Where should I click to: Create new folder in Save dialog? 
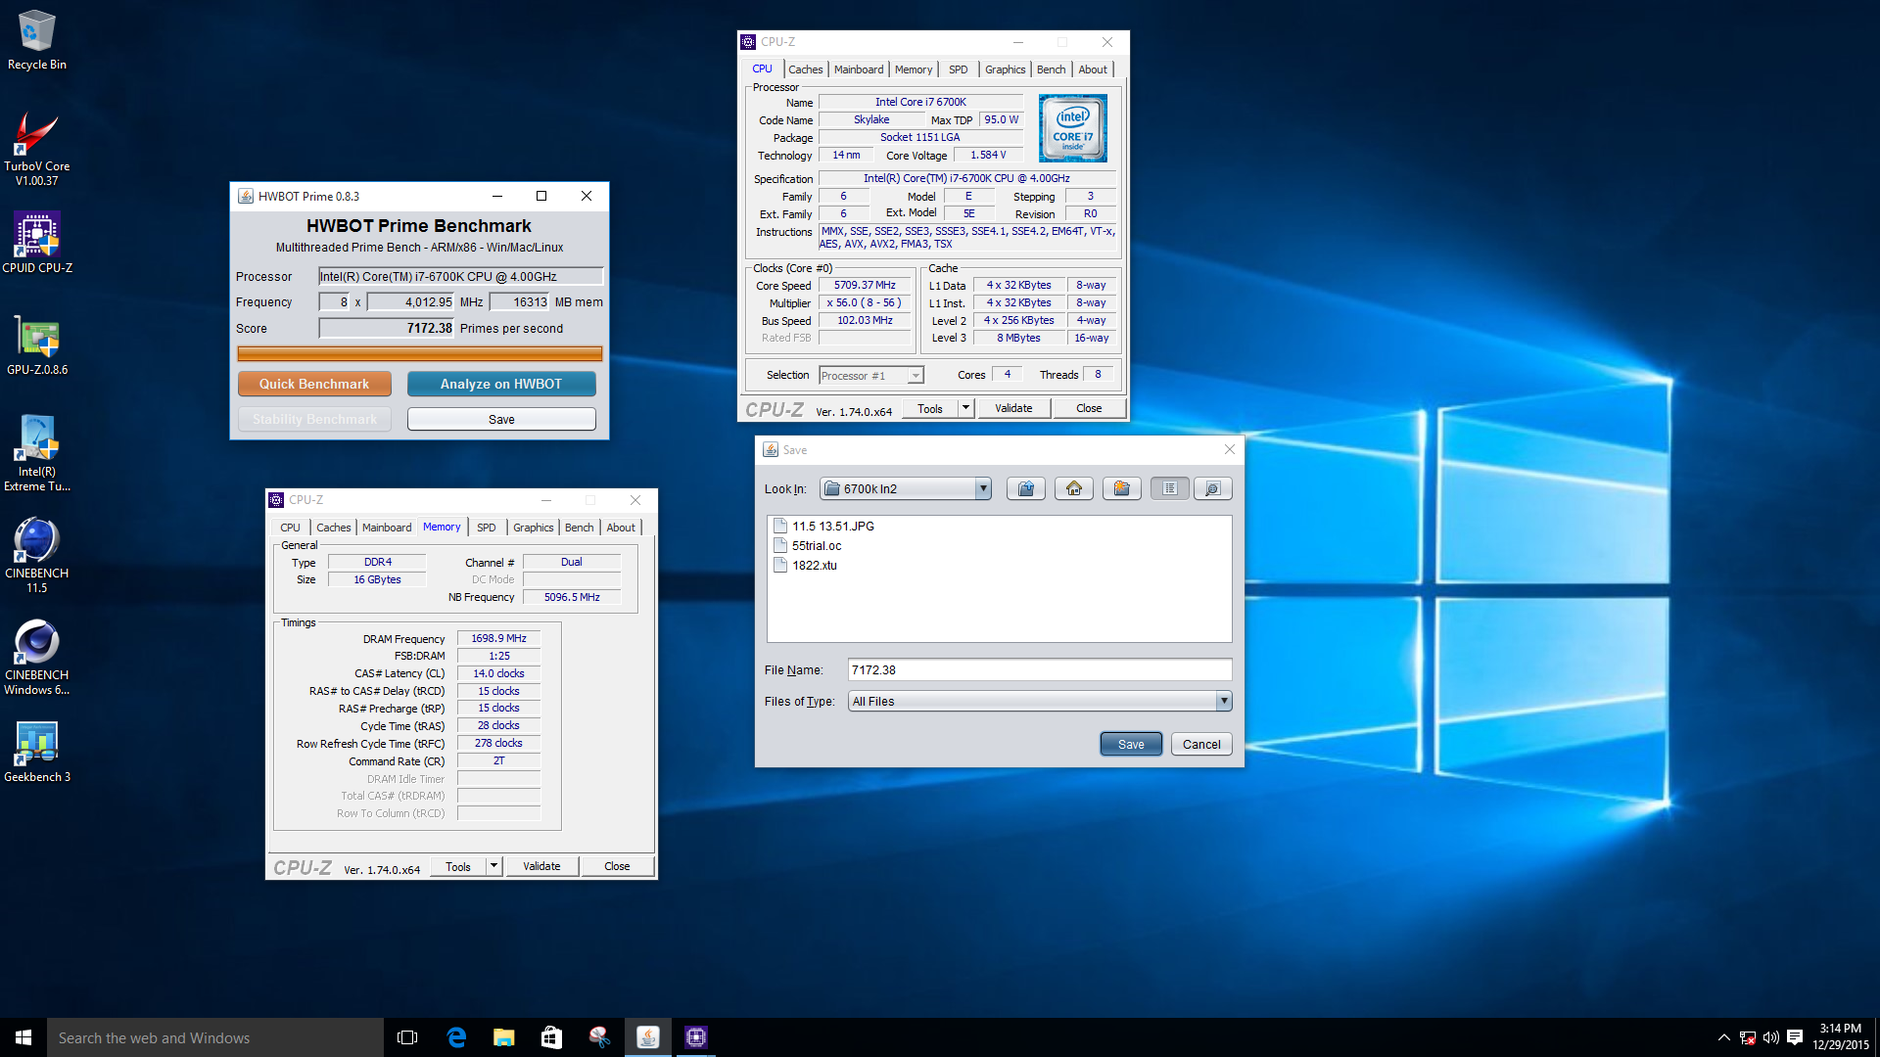(1122, 488)
